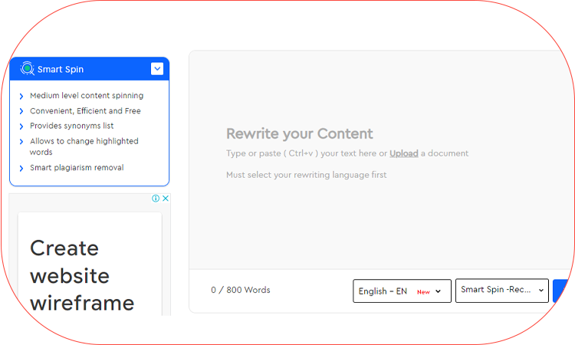
Task: Click the 'Convenient, Efficient and Free' text
Action: point(85,110)
